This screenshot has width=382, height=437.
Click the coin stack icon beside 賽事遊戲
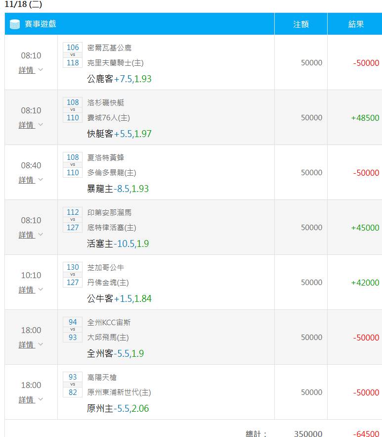pyautogui.click(x=14, y=24)
